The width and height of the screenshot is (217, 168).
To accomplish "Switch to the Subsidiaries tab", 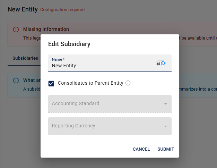I will pos(25,58).
